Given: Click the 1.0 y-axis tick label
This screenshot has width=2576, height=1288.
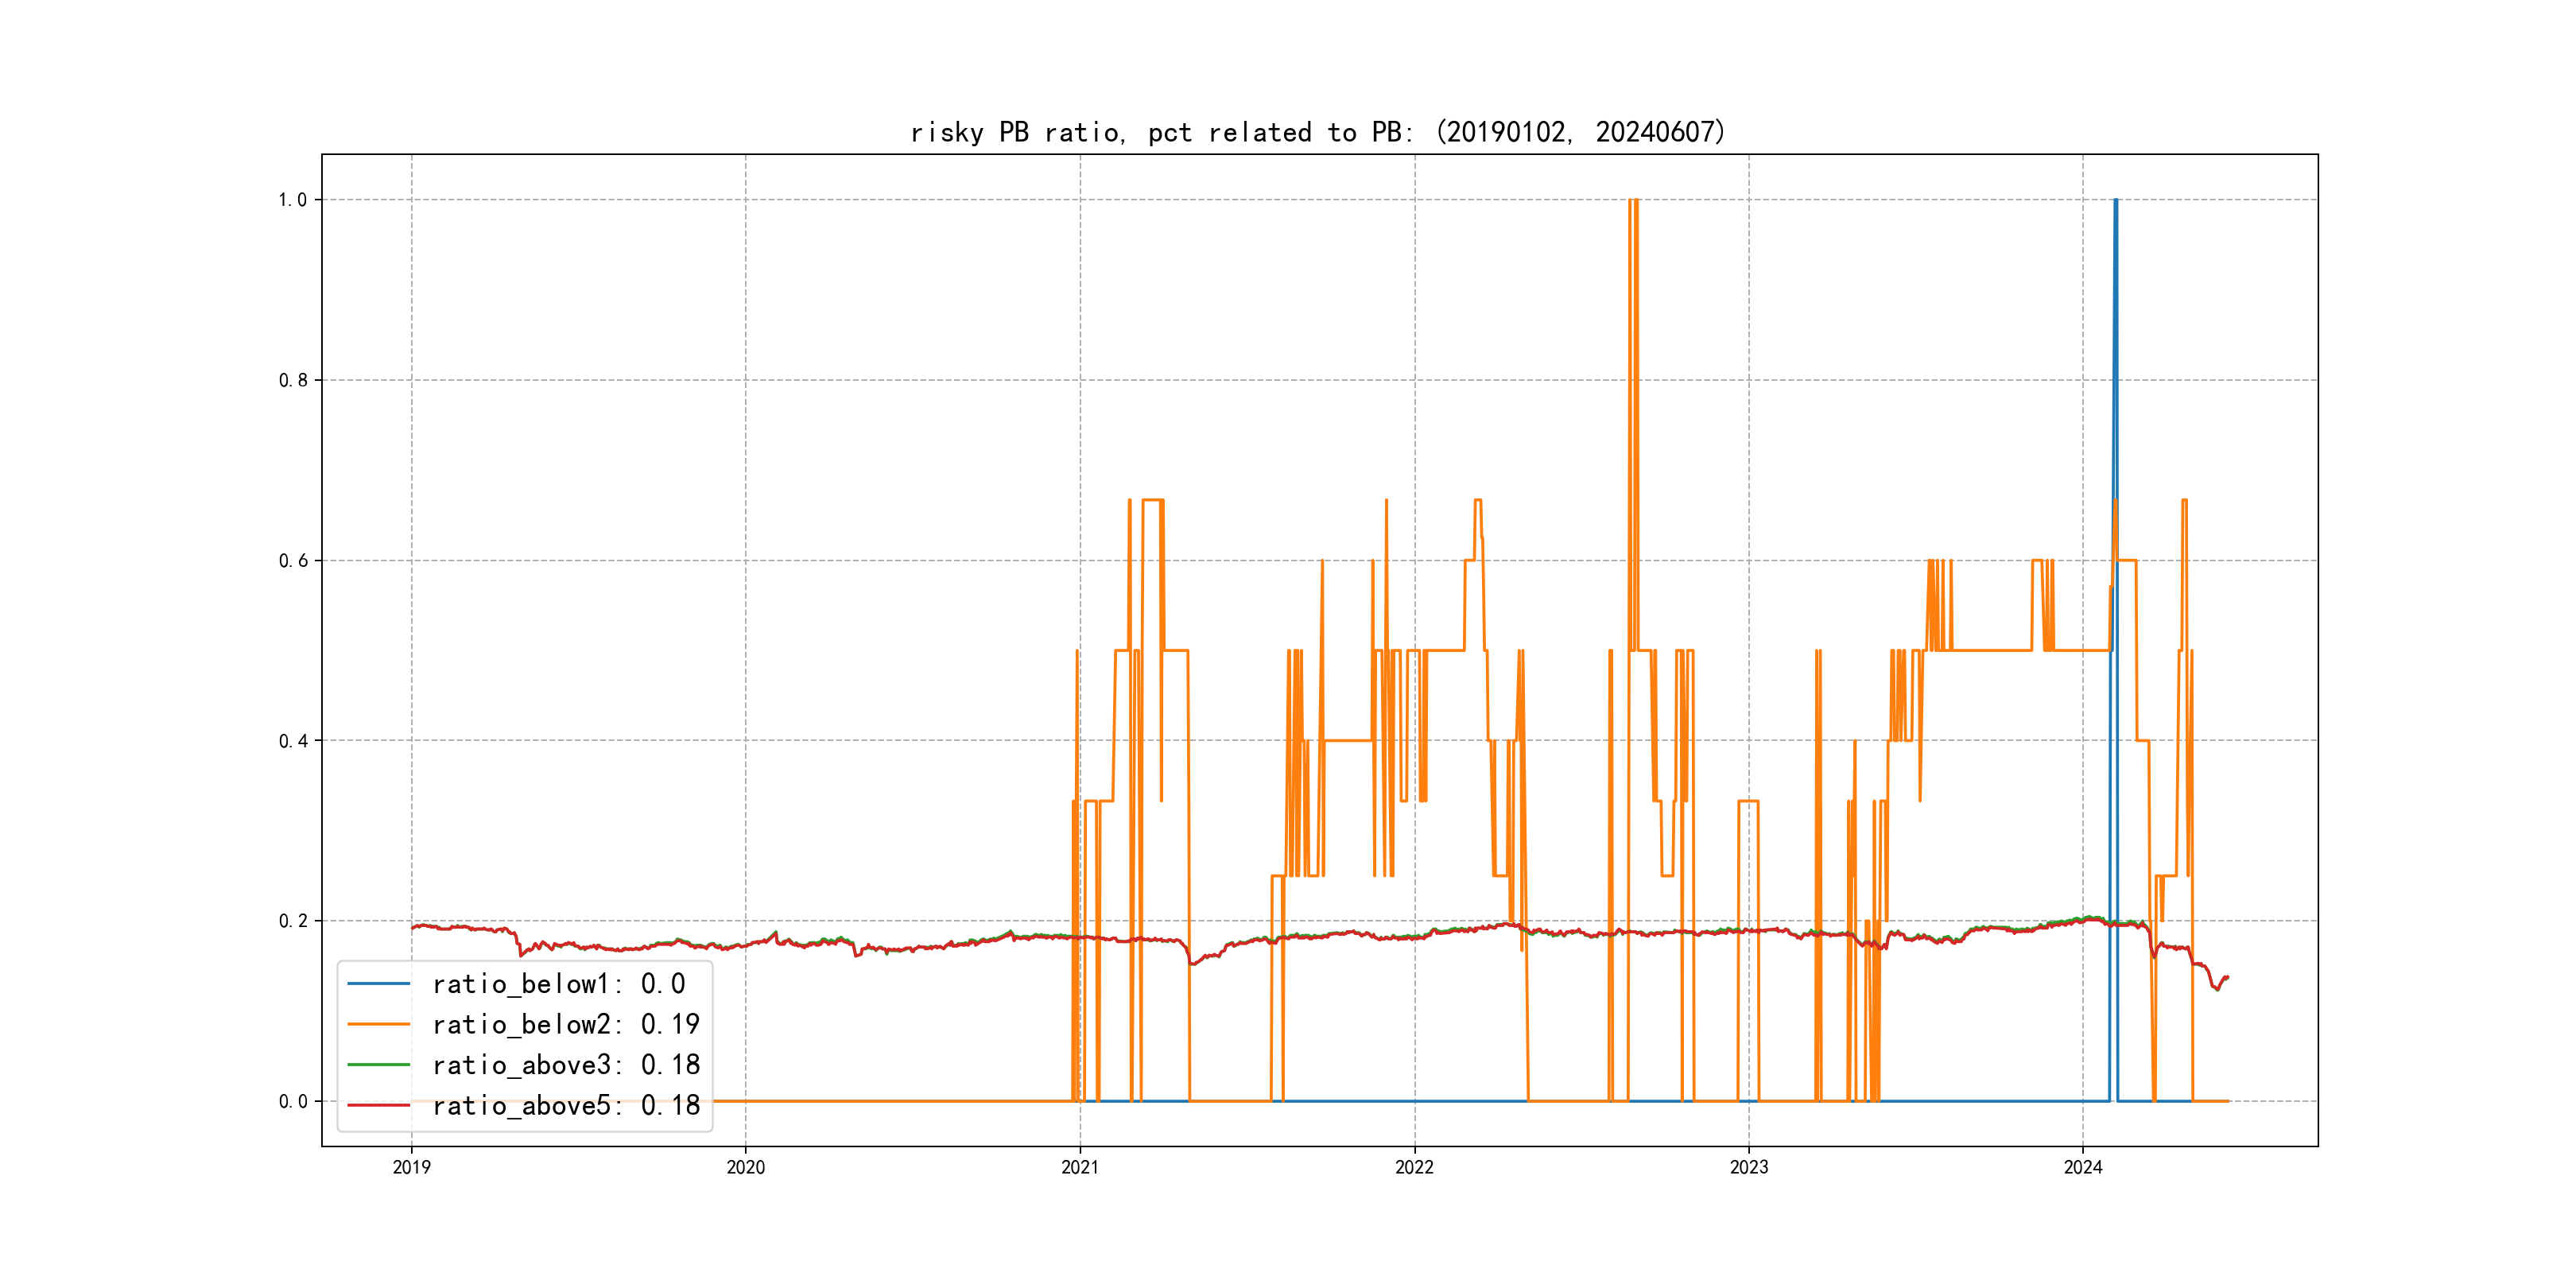Looking at the screenshot, I should [292, 200].
